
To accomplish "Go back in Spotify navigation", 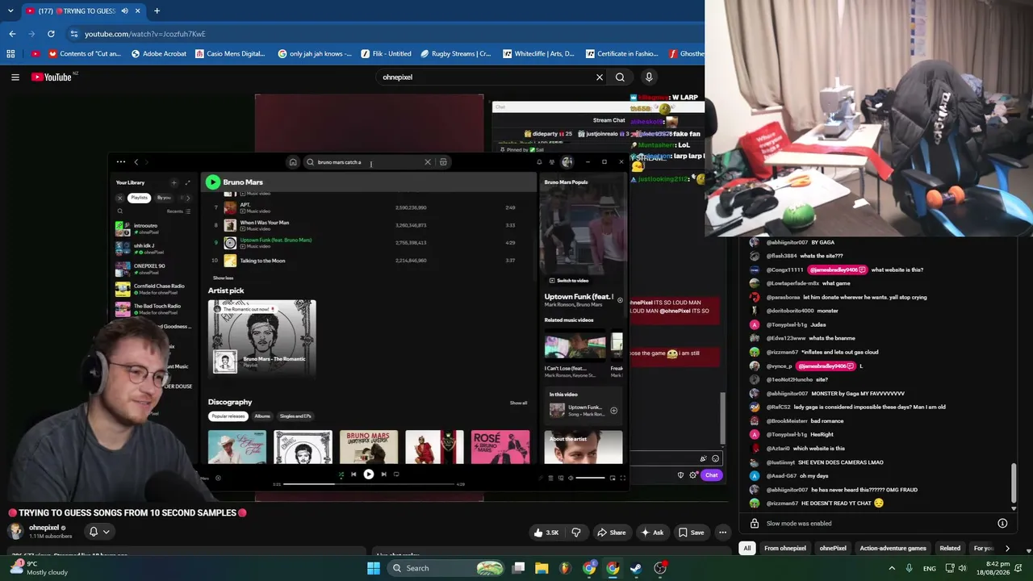I will (136, 162).
